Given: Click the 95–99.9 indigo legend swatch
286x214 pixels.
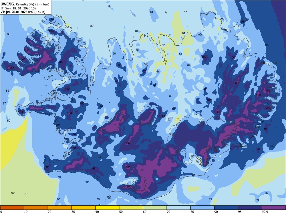Looking at the screenshot, I should coord(250,208).
